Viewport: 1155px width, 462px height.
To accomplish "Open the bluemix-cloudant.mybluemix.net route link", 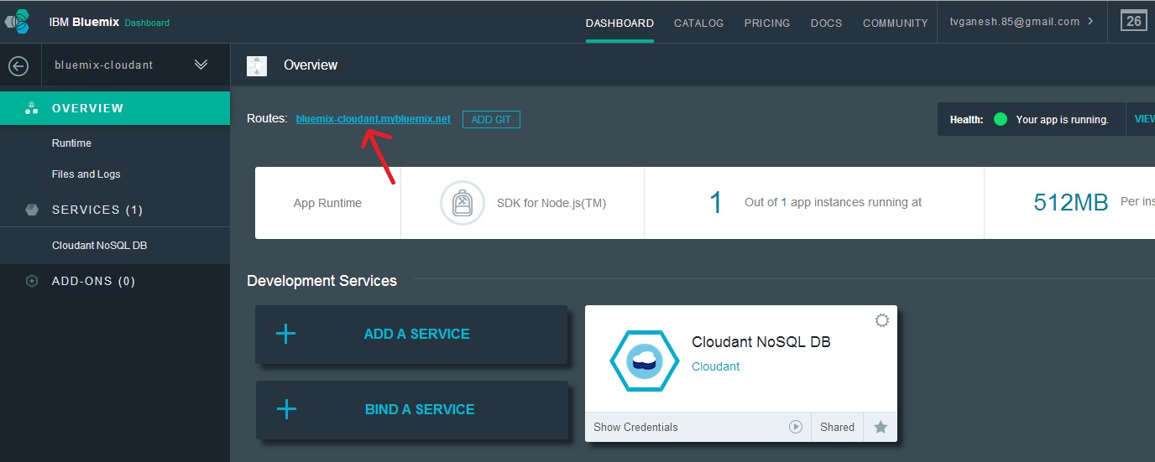I will click(x=373, y=119).
